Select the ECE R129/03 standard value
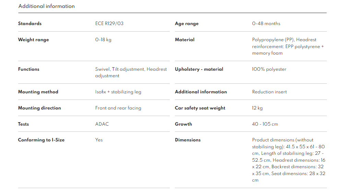This screenshot has height=196, width=345. pos(109,24)
